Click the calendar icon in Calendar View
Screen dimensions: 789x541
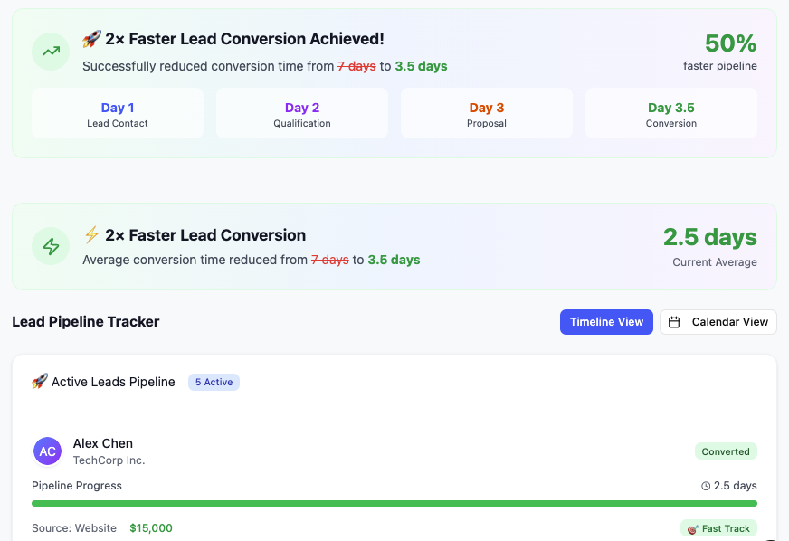tap(675, 322)
